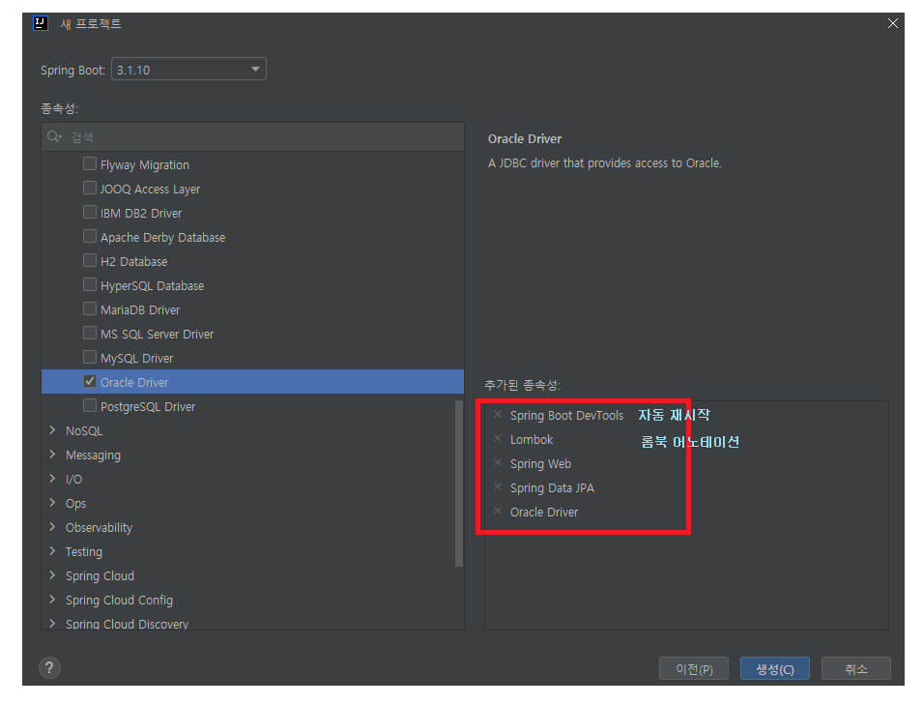Expand the I/O category
The height and width of the screenshot is (705, 923).
coord(52,479)
